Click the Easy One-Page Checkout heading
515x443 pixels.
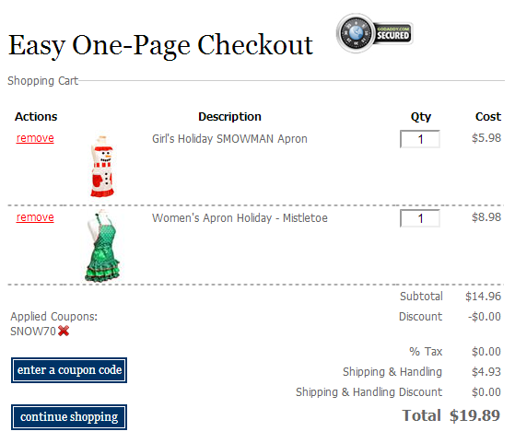[x=160, y=45]
